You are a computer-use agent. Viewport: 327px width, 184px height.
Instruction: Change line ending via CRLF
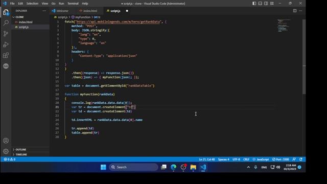point(246,159)
